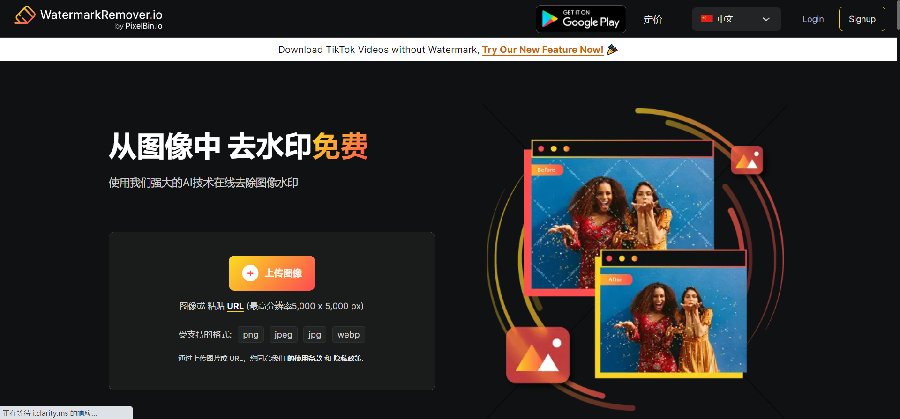The height and width of the screenshot is (419, 900).
Task: Open the 定价 pricing menu item
Action: click(652, 19)
